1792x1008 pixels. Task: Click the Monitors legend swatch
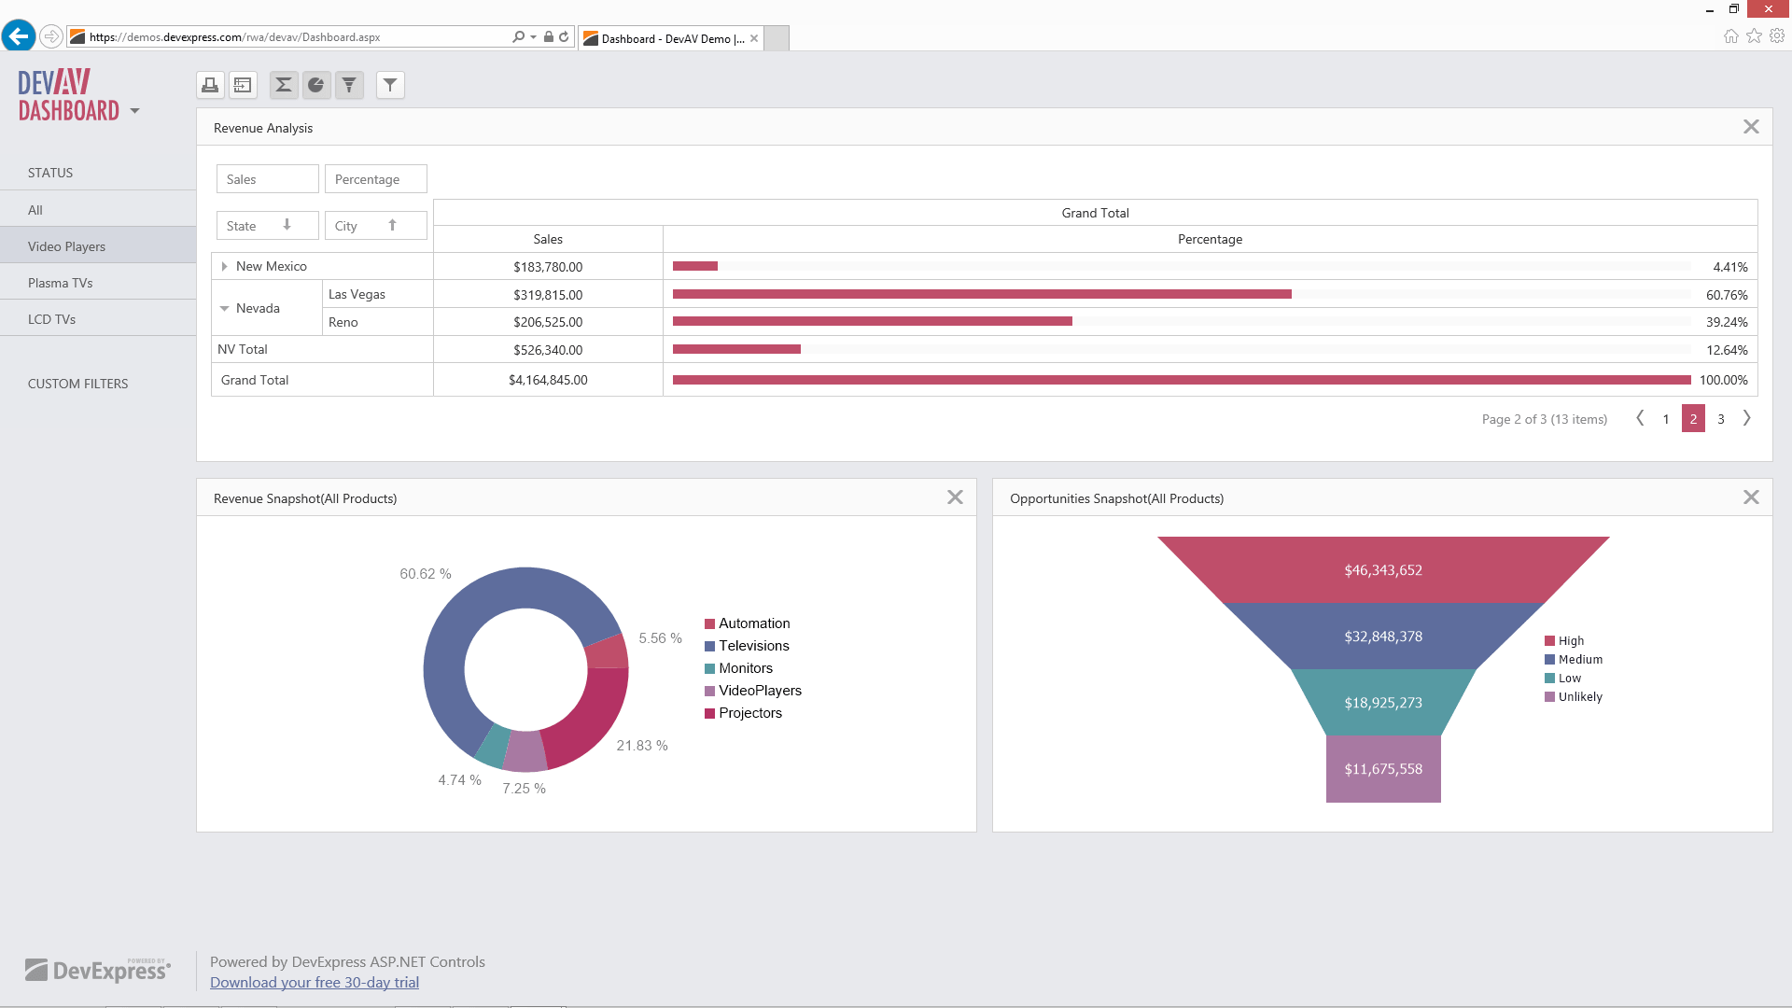coord(709,668)
